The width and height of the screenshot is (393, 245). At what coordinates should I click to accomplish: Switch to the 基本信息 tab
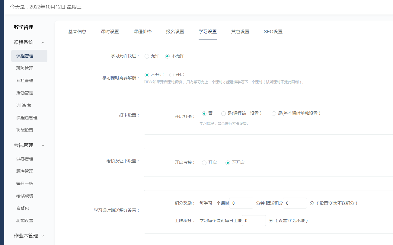[77, 32]
